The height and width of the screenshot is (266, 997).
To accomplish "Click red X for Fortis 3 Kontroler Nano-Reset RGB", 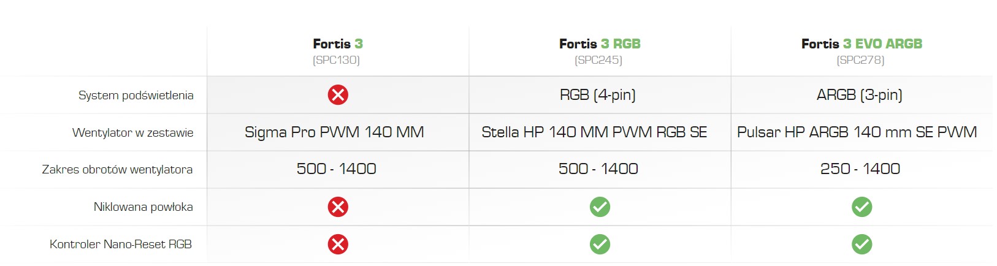I will tap(338, 245).
